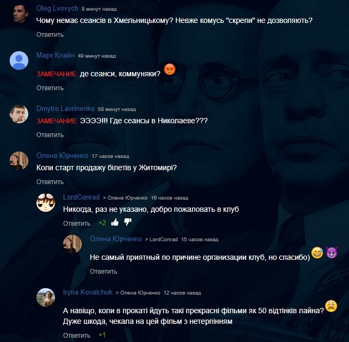Viewport: 349px width, 342px height.
Task: Click the purple devil emoji
Action: click(332, 252)
